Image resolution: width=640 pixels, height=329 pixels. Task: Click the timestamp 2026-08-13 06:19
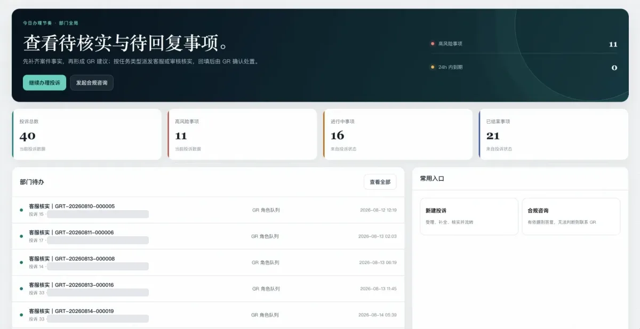click(x=378, y=262)
